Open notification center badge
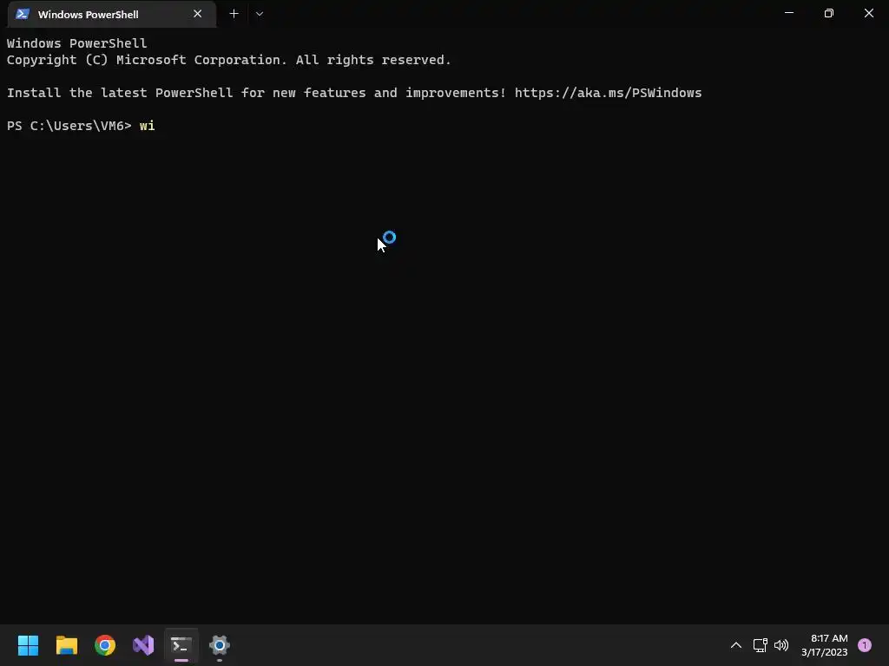Viewport: 889px width, 666px height. point(865,645)
